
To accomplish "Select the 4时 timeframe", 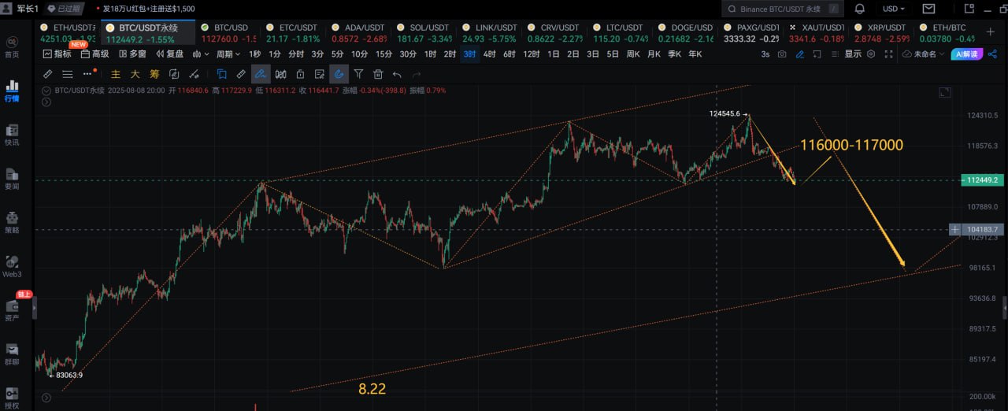I will pos(490,54).
